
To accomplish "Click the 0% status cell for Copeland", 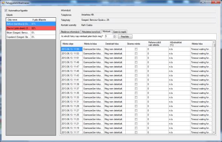I will click(x=43, y=37).
